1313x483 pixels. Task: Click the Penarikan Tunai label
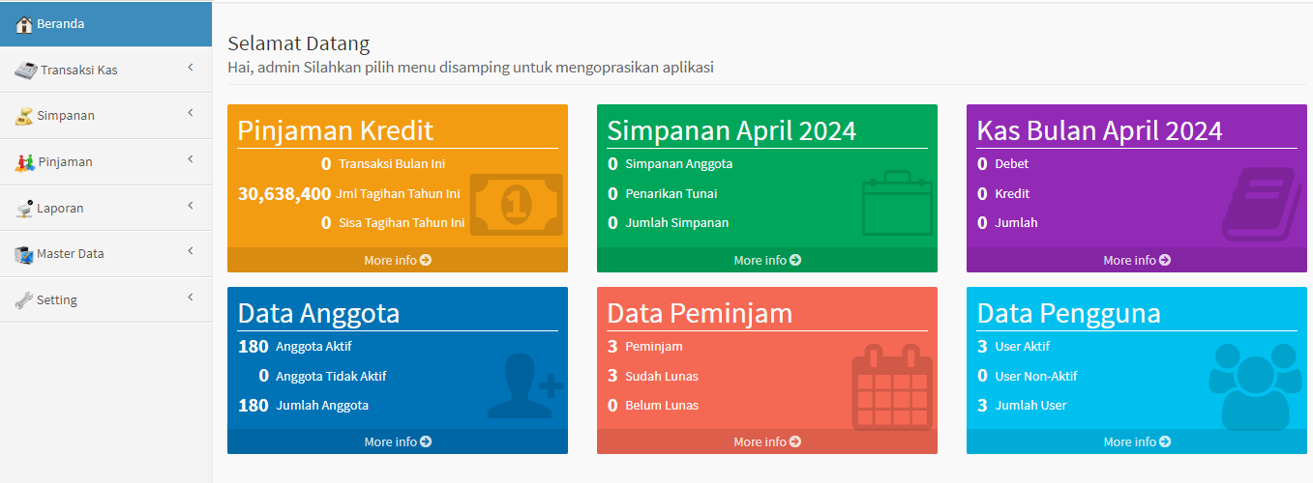pyautogui.click(x=671, y=193)
